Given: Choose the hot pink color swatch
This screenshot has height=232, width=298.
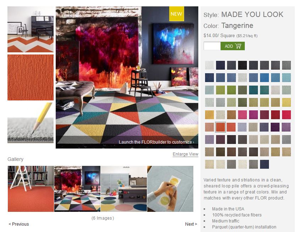Looking at the screenshot, I should click(242, 115).
